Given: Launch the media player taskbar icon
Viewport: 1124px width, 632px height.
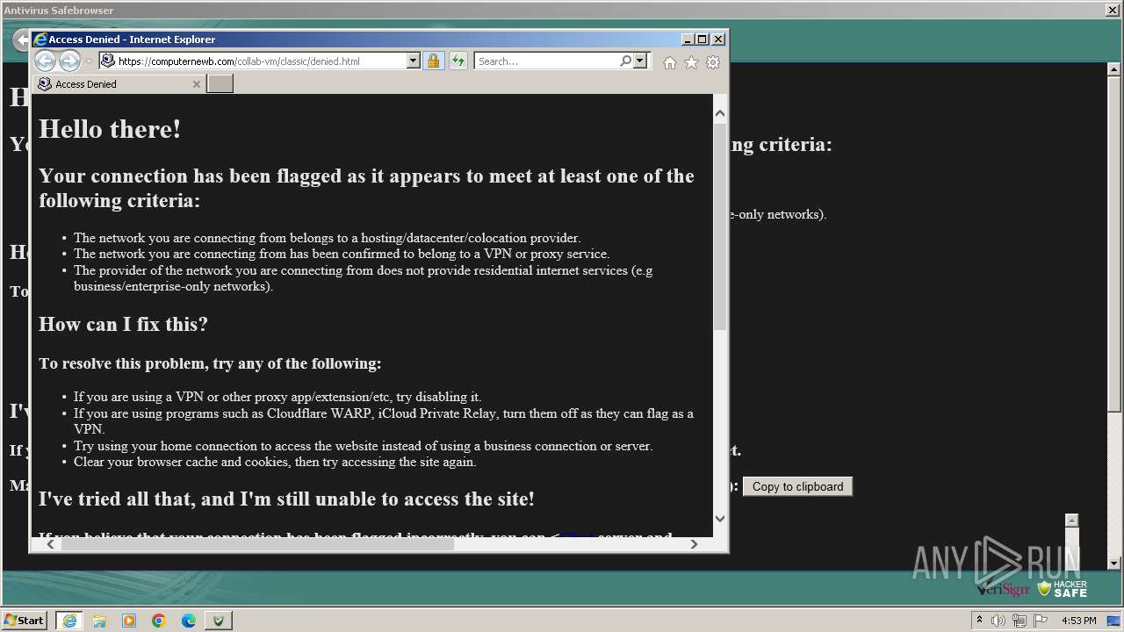Looking at the screenshot, I should [x=129, y=621].
